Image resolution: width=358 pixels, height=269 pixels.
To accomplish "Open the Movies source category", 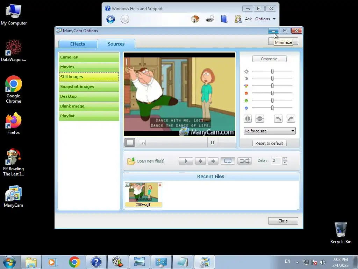I will click(x=89, y=67).
